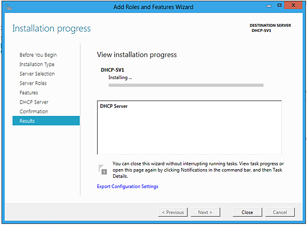
Task: Switch to the Confirmation page
Action: click(34, 111)
